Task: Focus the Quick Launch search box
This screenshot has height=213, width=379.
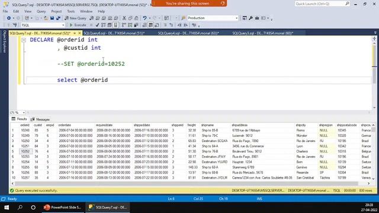Action: tap(322, 4)
